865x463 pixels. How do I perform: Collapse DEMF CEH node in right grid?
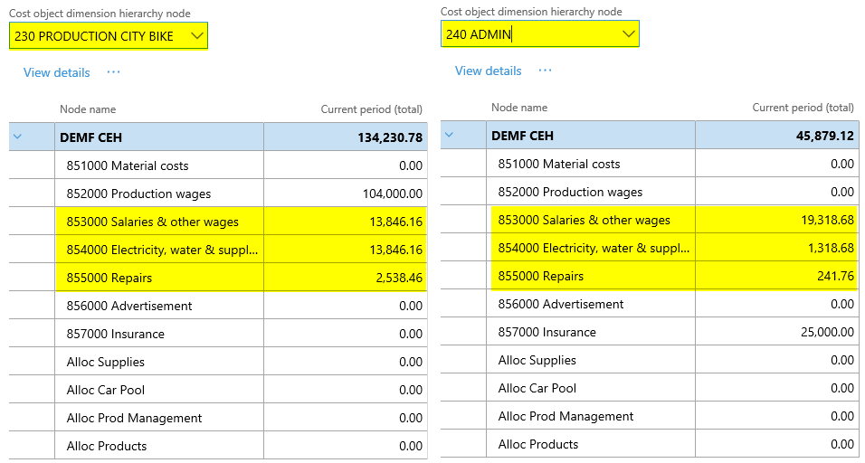pyautogui.click(x=449, y=136)
